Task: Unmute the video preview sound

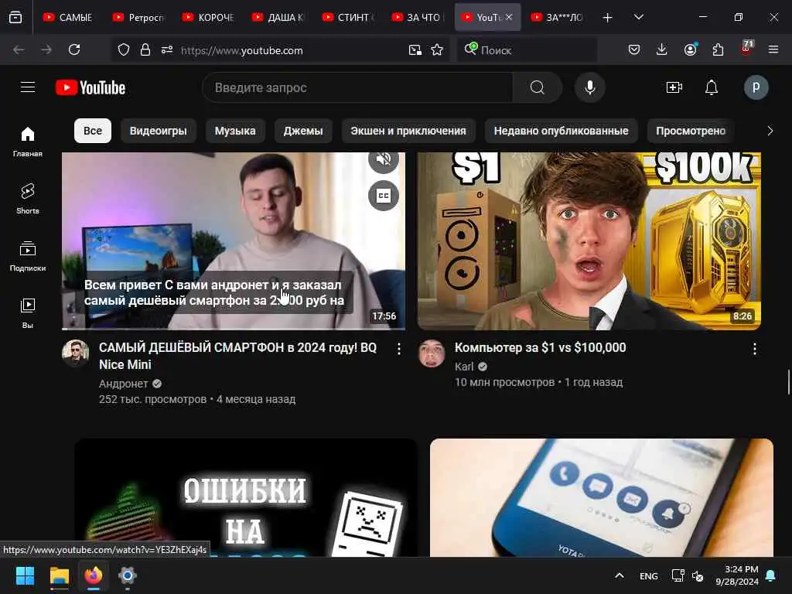Action: 384,159
